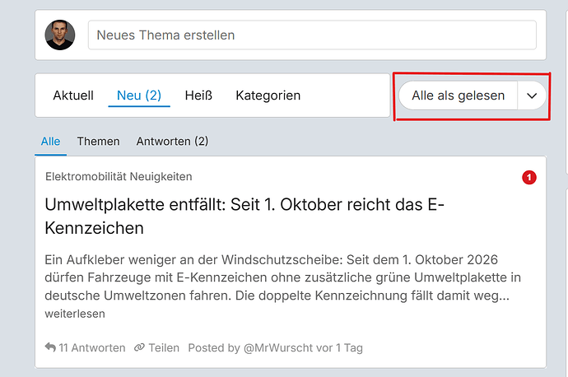
Task: Click the 'Alle als gelesen' button
Action: (x=459, y=95)
